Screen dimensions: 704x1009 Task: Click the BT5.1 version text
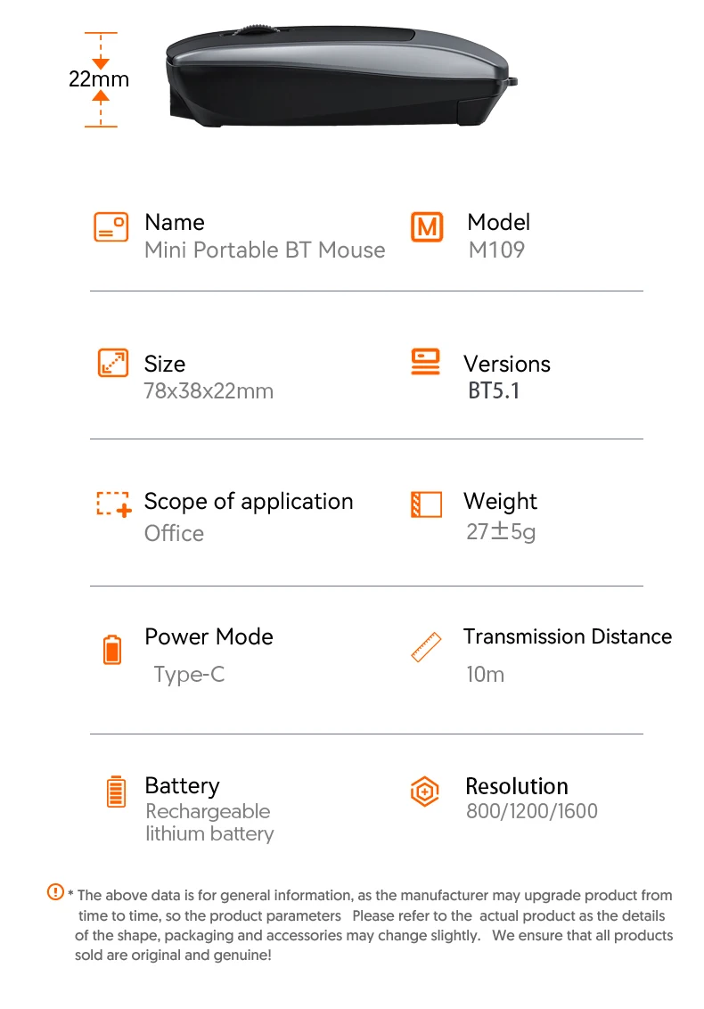click(494, 390)
